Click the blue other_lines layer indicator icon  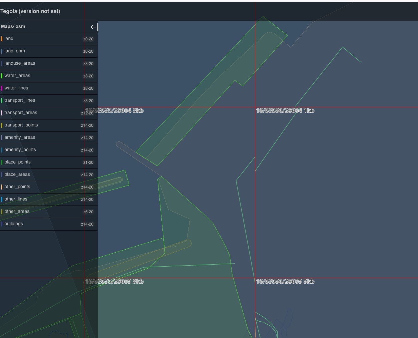pyautogui.click(x=2, y=199)
